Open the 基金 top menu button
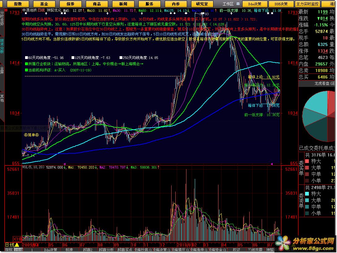 [x=44, y=4]
